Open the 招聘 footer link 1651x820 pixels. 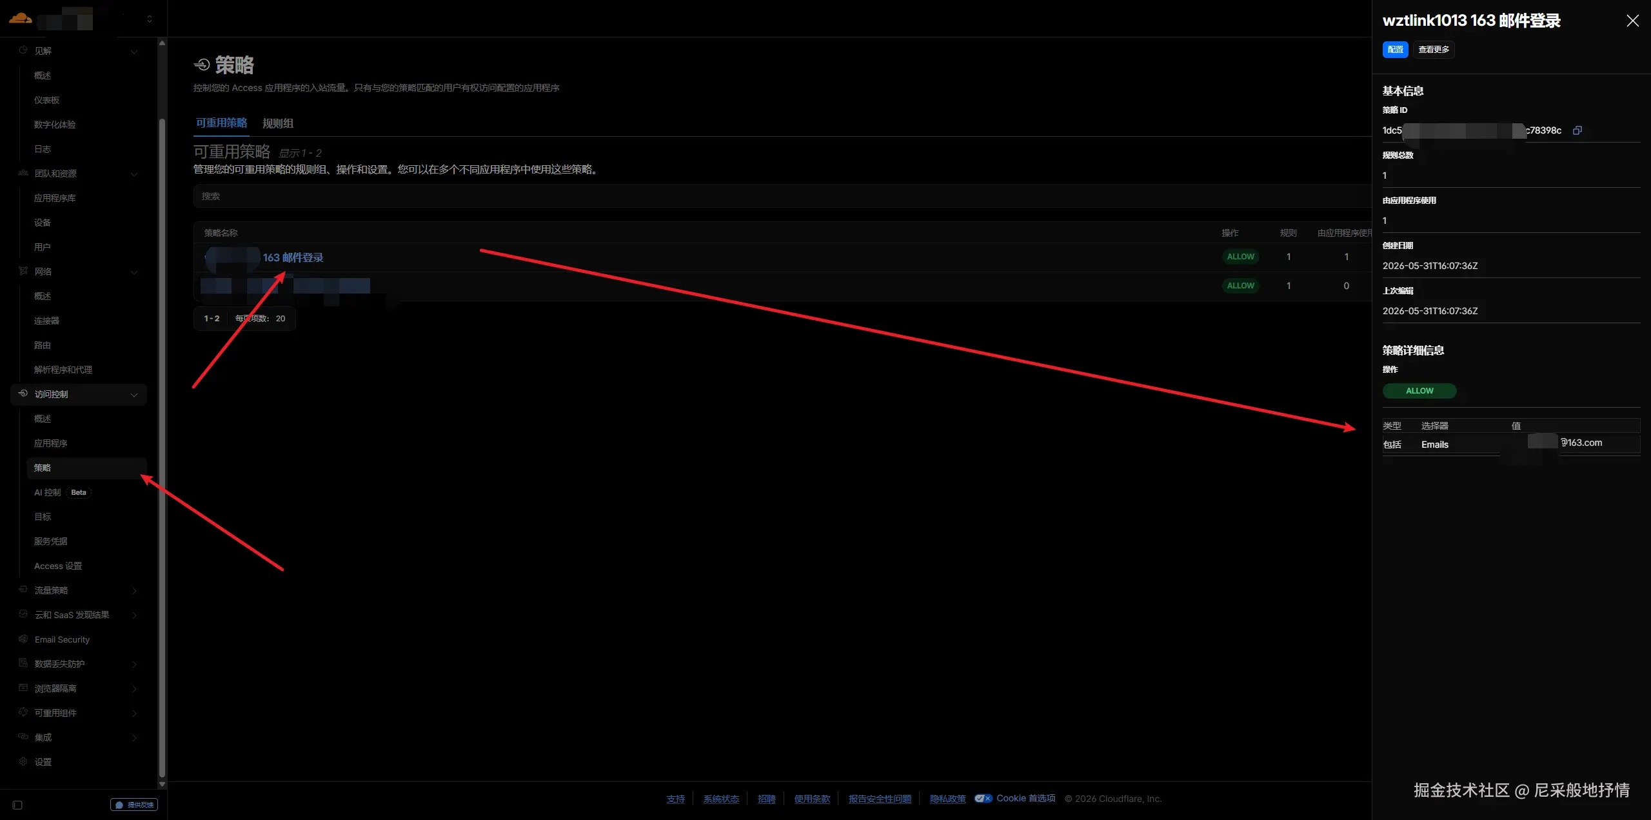[766, 799]
